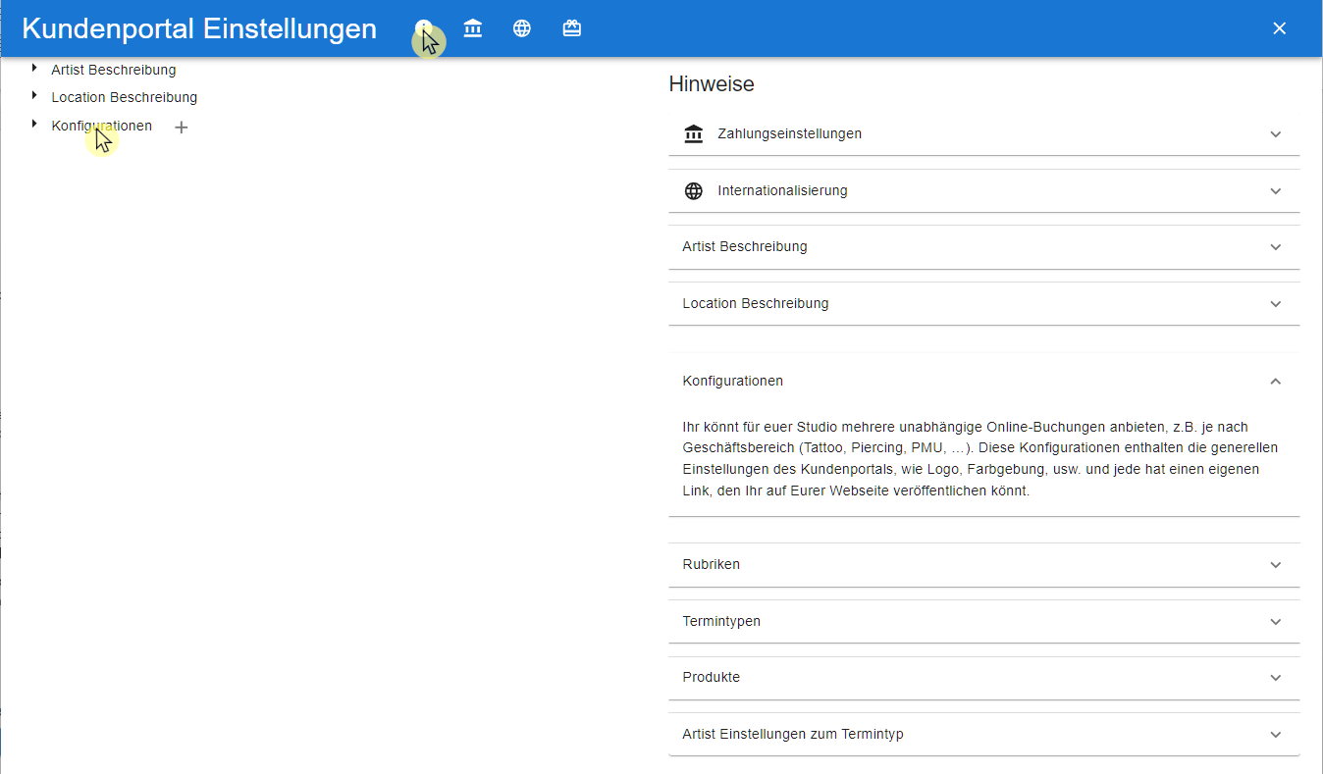The height and width of the screenshot is (774, 1323).
Task: Expand Zahlungseinstellungen hint with its chevron
Action: [x=1275, y=133]
